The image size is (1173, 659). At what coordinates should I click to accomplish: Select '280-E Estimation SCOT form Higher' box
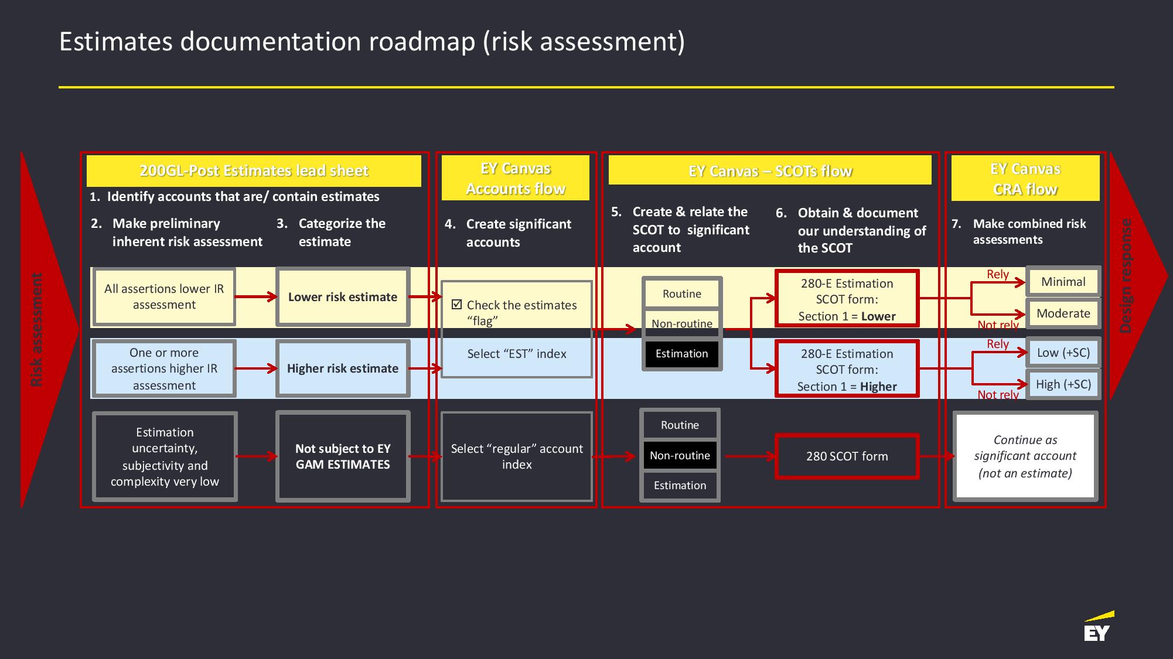[x=847, y=369]
